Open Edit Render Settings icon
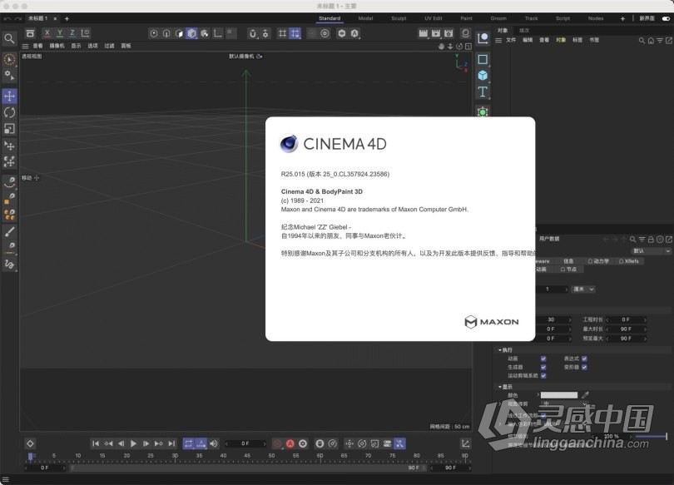The width and height of the screenshot is (674, 485). [x=449, y=33]
